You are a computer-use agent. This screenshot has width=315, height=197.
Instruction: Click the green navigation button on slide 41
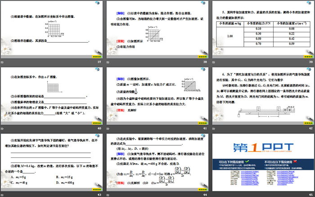pos(202,123)
